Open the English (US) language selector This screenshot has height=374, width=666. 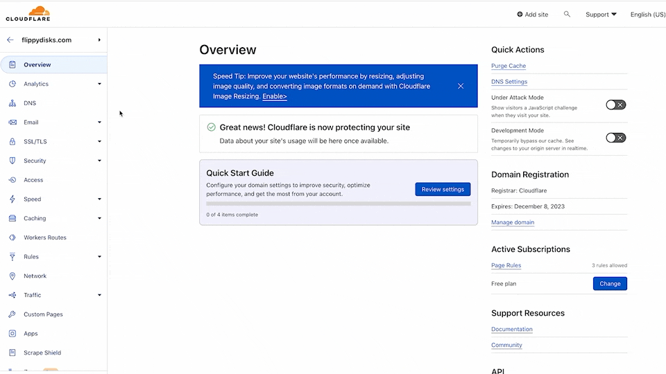click(648, 15)
